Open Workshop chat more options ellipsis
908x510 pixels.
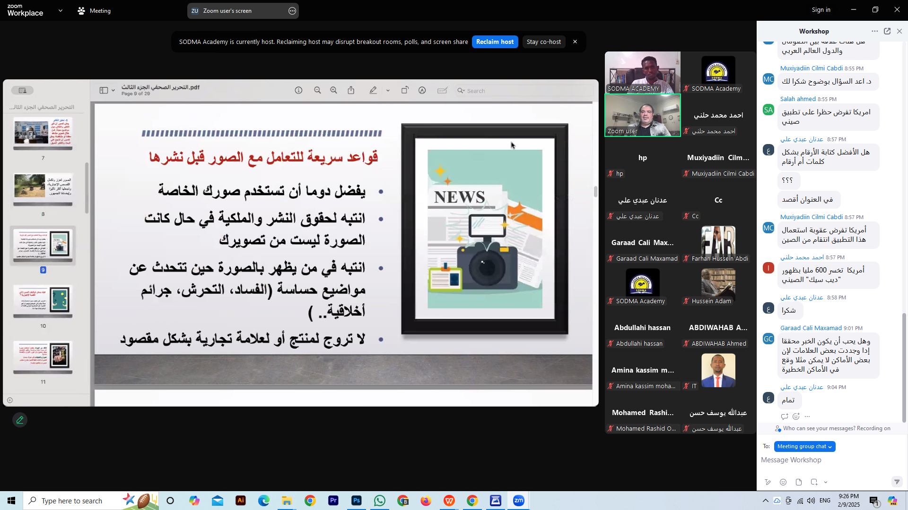point(875,31)
